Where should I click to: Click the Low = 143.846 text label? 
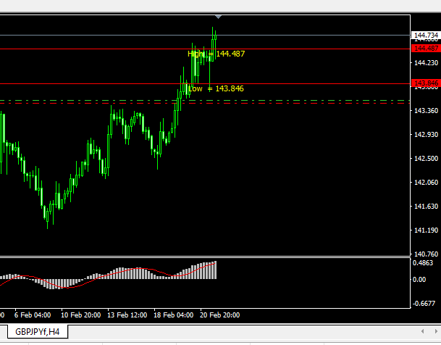click(216, 88)
